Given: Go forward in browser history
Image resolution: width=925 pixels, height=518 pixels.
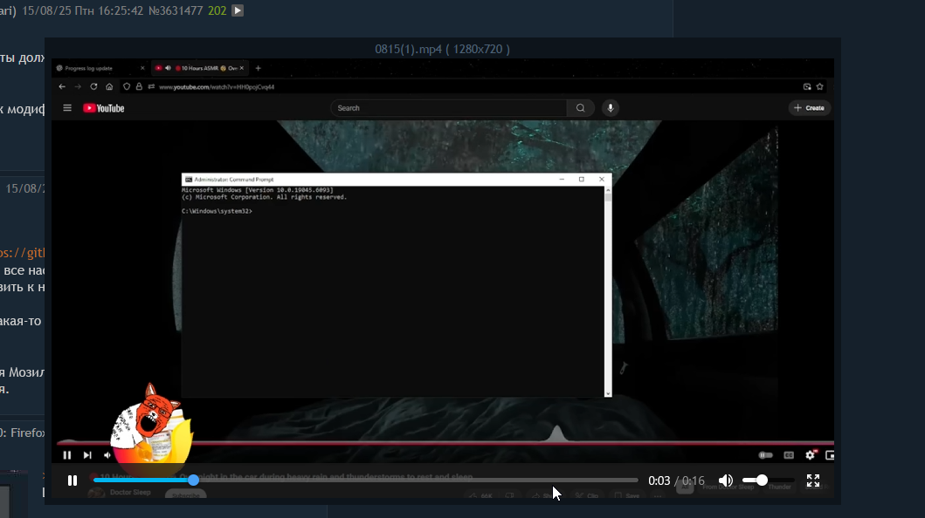Looking at the screenshot, I should (x=78, y=86).
